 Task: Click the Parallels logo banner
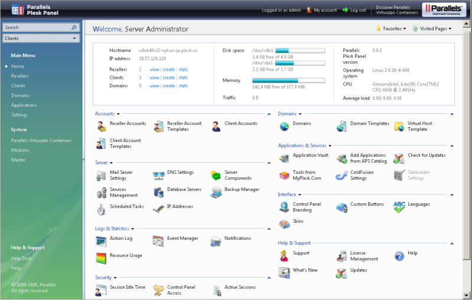coord(444,9)
